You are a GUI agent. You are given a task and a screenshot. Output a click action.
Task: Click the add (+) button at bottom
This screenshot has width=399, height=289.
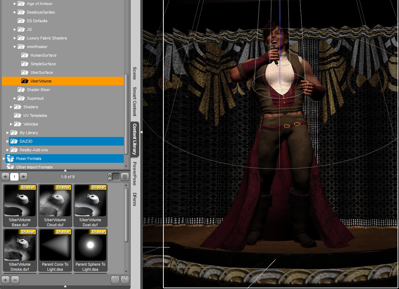point(5,280)
